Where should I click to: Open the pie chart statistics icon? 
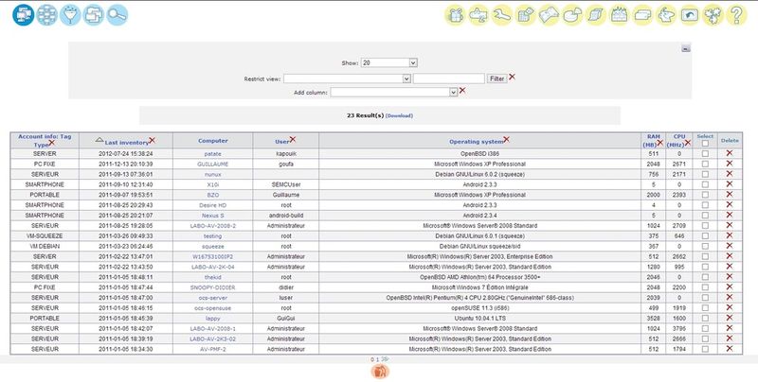tap(572, 15)
